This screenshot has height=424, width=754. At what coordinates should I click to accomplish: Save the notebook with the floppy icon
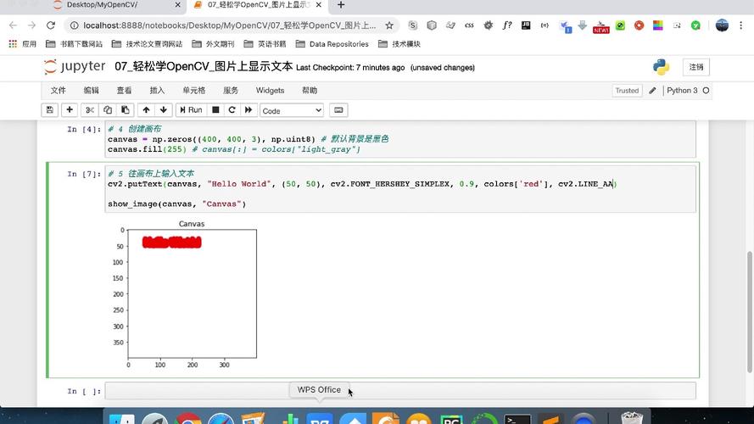click(49, 110)
